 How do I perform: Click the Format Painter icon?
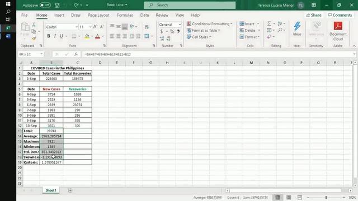pyautogui.click(x=34, y=39)
